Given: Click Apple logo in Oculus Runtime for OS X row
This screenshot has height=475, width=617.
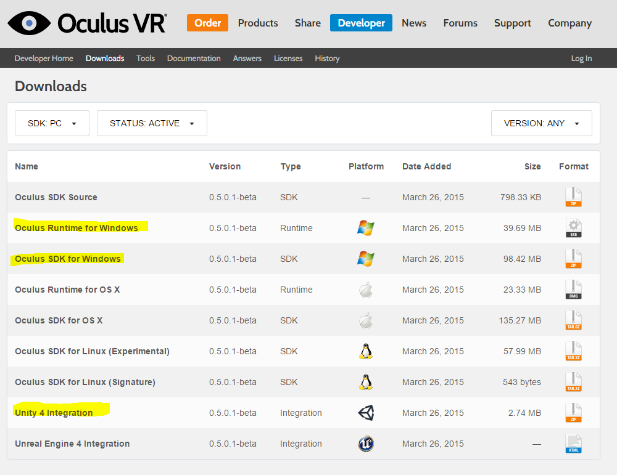Looking at the screenshot, I should click(x=366, y=290).
